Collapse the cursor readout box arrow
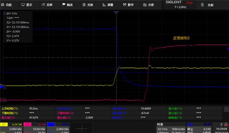Screen dimensions: 229x133 (x=4, y=14)
